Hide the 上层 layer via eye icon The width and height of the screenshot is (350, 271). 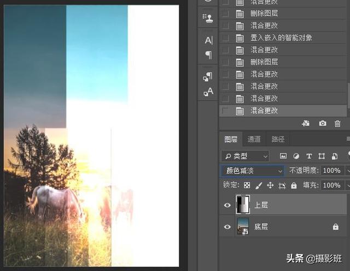pyautogui.click(x=227, y=205)
